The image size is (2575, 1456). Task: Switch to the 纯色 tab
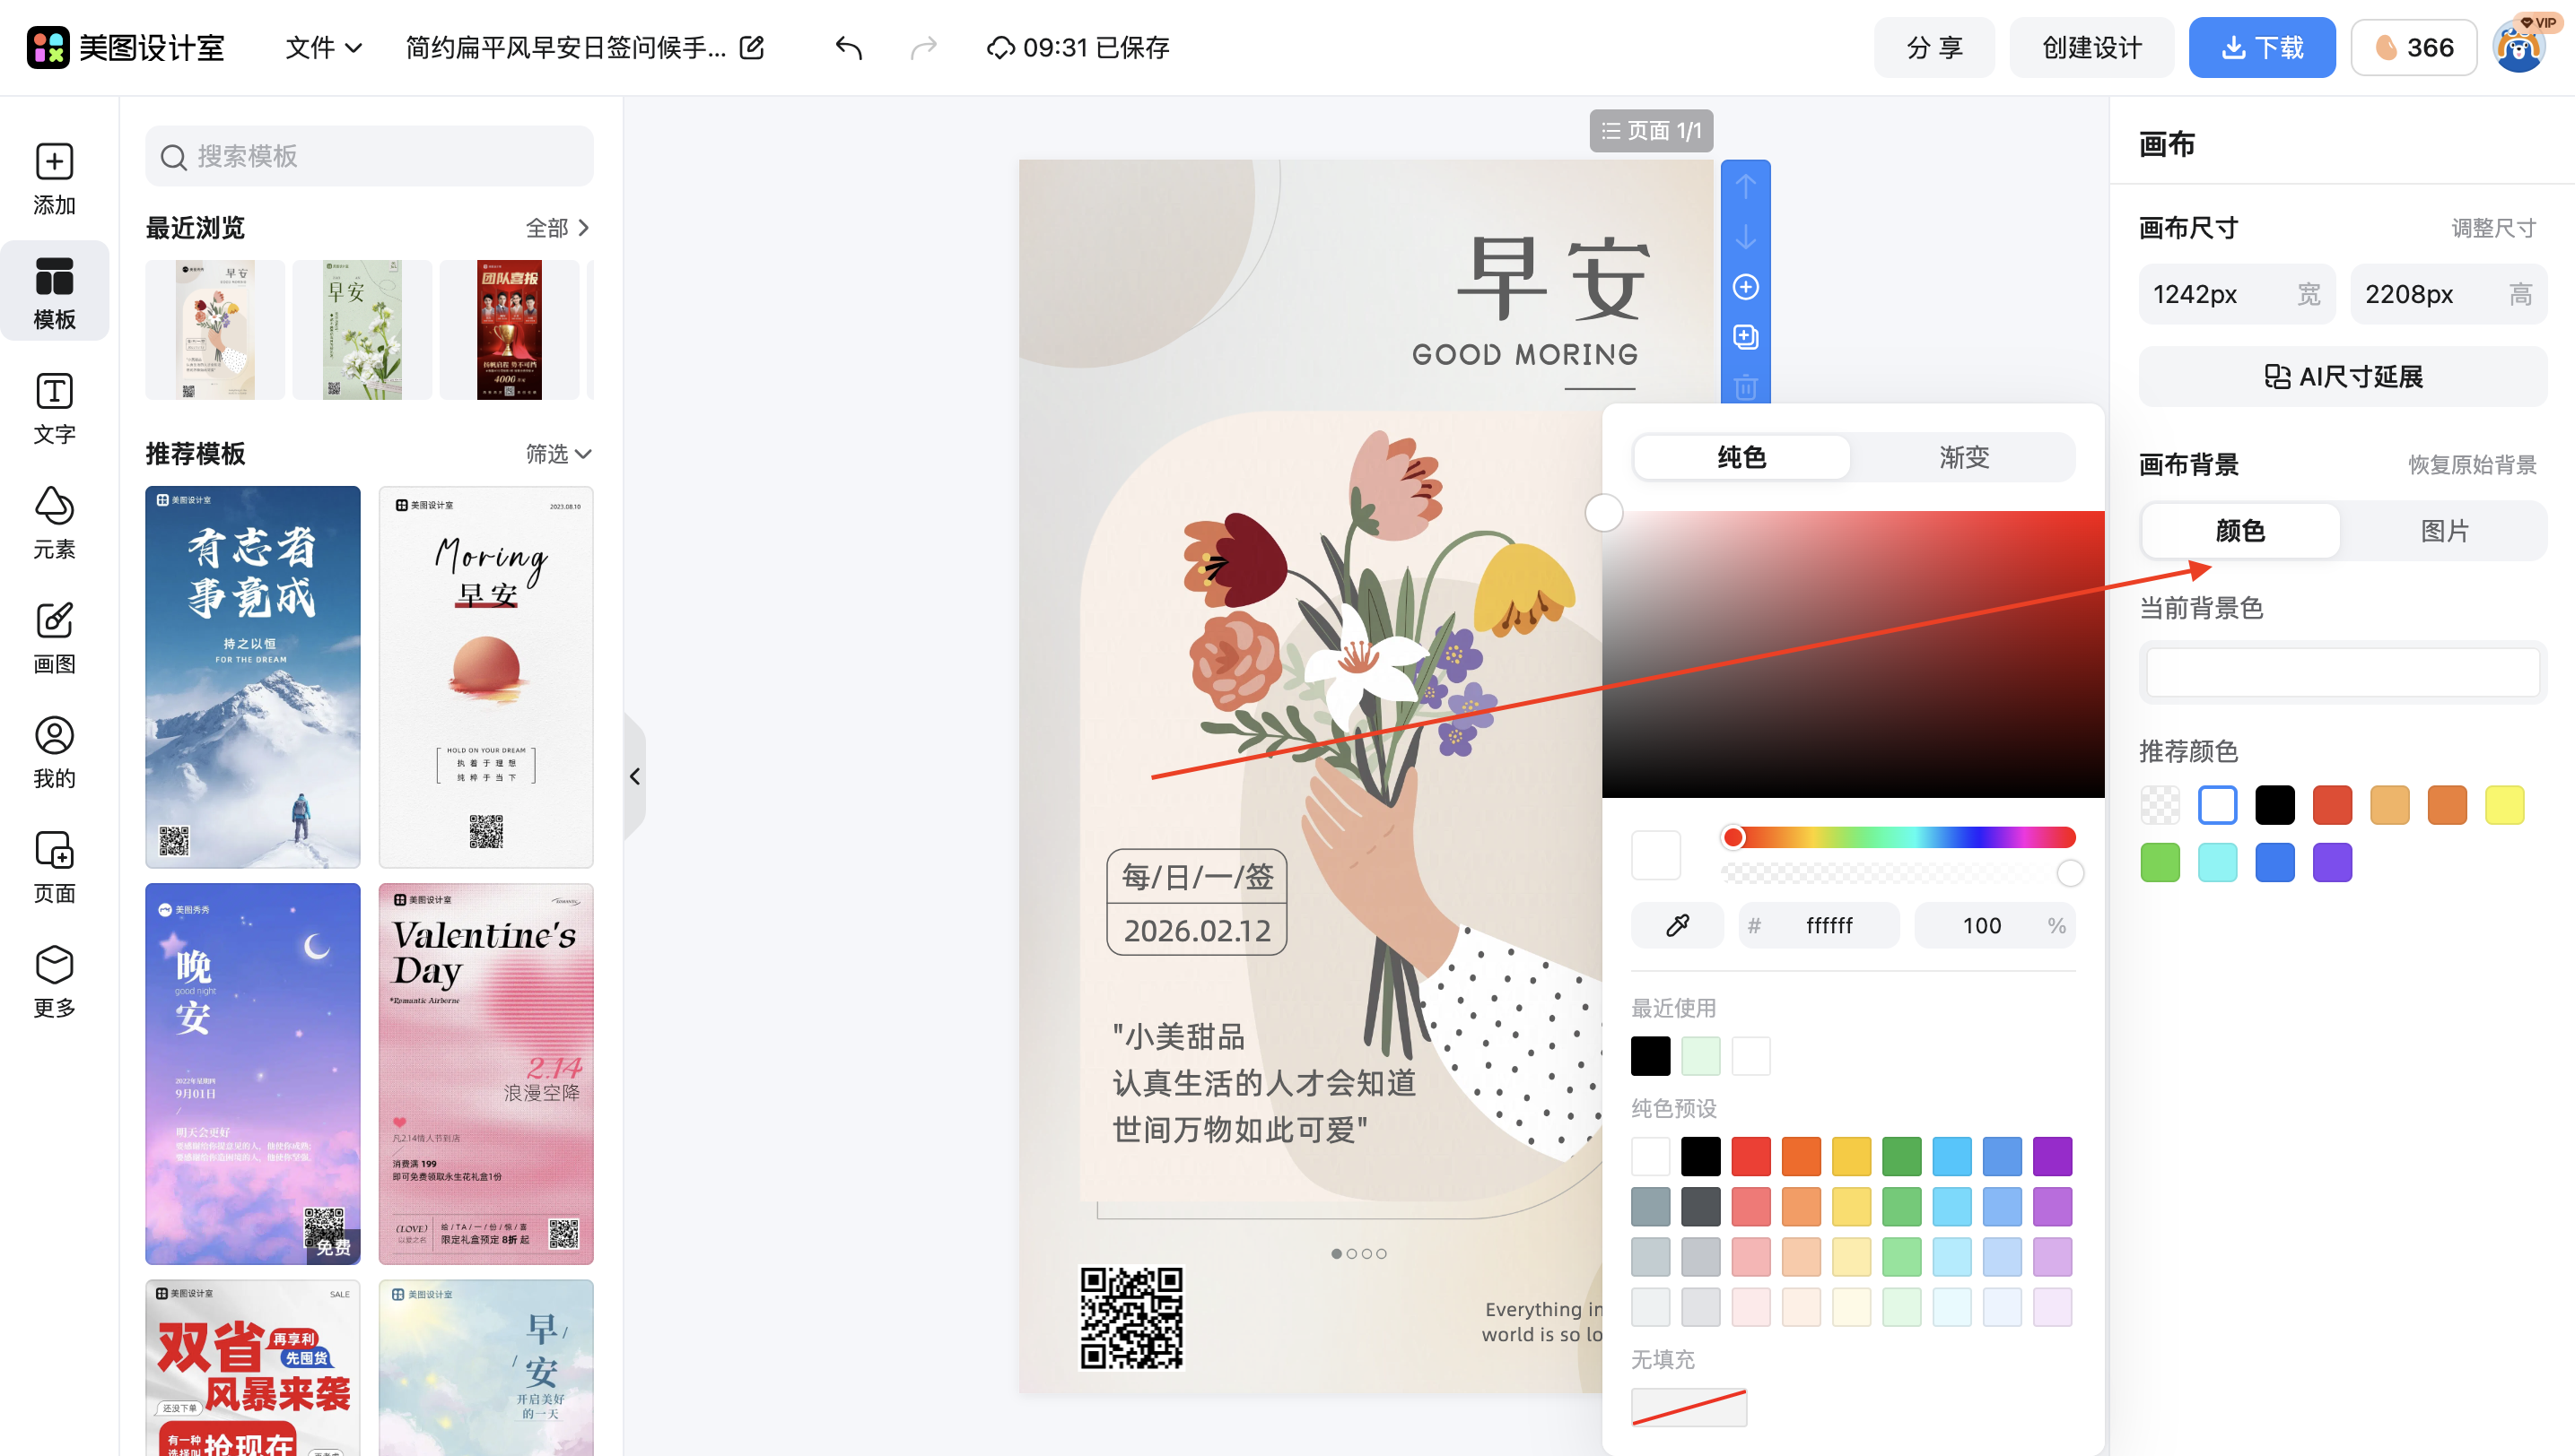(1741, 457)
